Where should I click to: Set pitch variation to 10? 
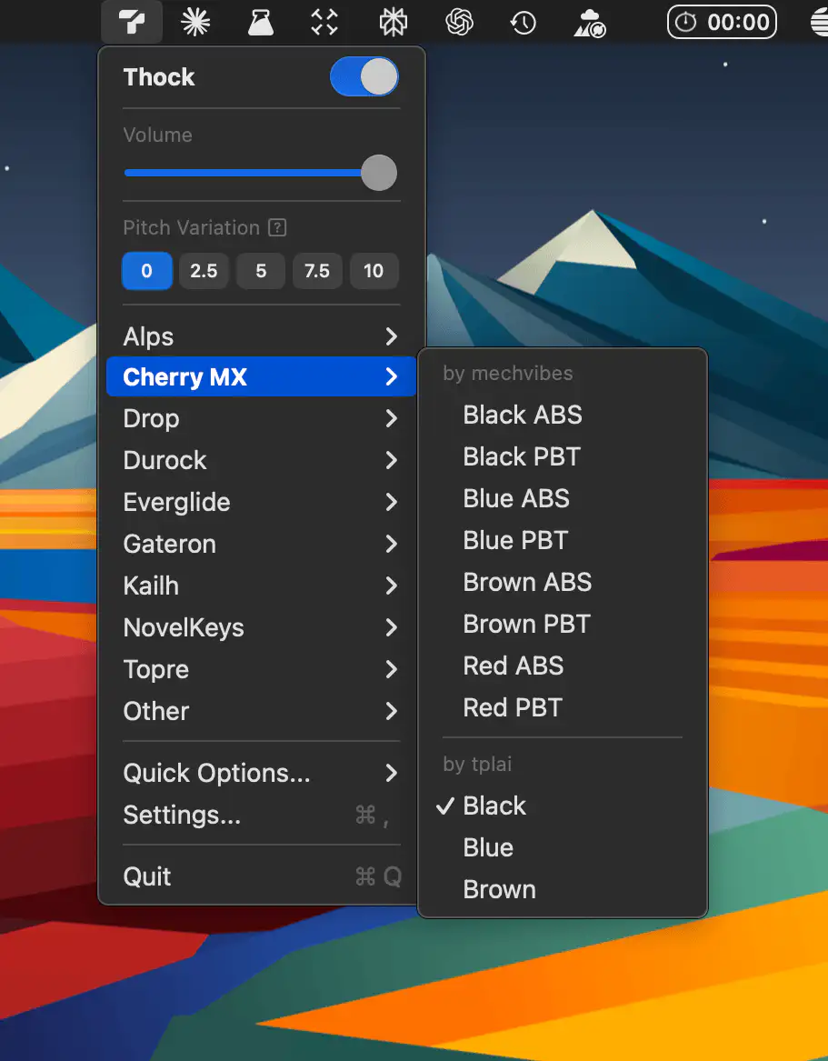[374, 271]
